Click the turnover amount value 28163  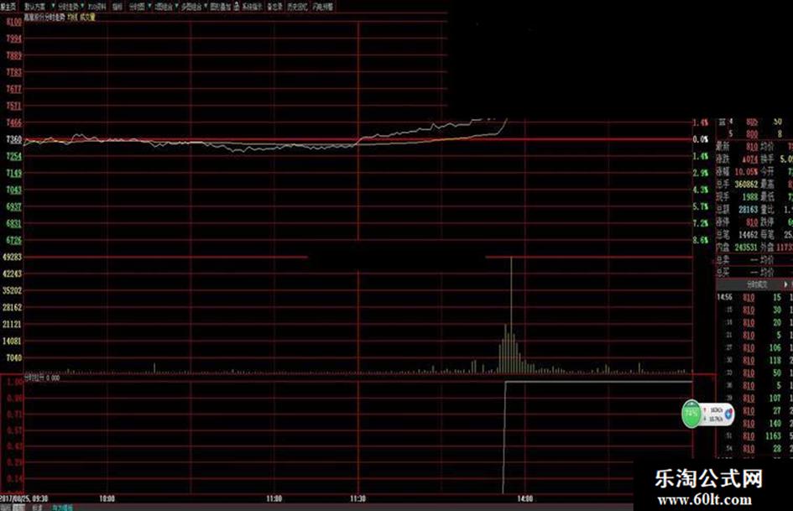click(748, 209)
